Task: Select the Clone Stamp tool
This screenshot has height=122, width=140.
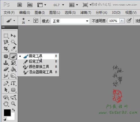Action: [x=6, y=63]
